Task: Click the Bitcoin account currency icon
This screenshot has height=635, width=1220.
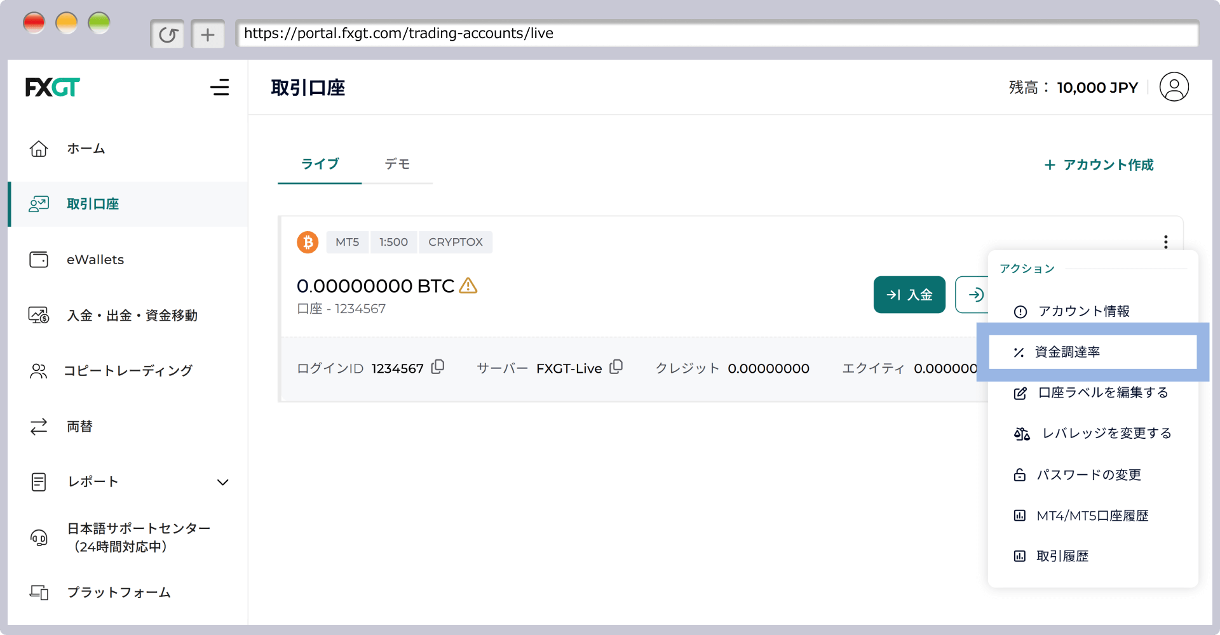Action: tap(308, 242)
